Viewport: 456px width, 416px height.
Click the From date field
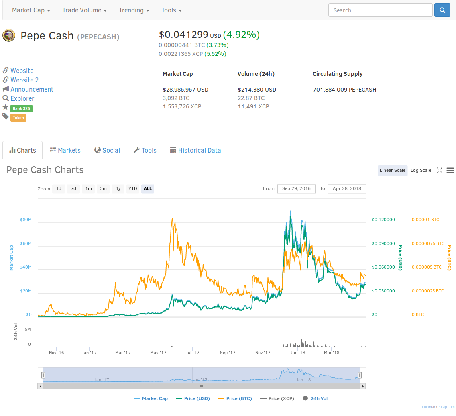coord(296,188)
